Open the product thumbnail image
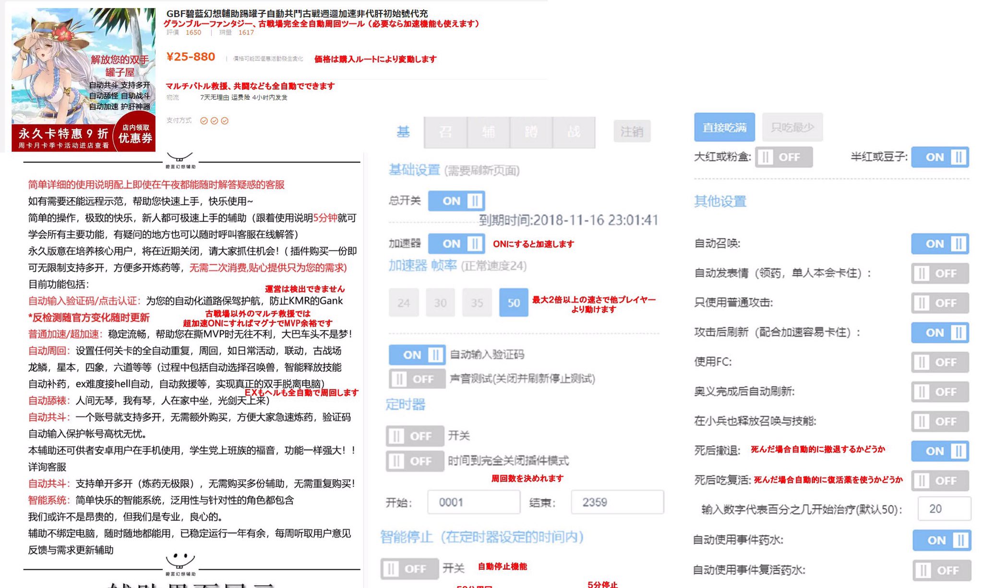983x588 pixels. point(84,80)
